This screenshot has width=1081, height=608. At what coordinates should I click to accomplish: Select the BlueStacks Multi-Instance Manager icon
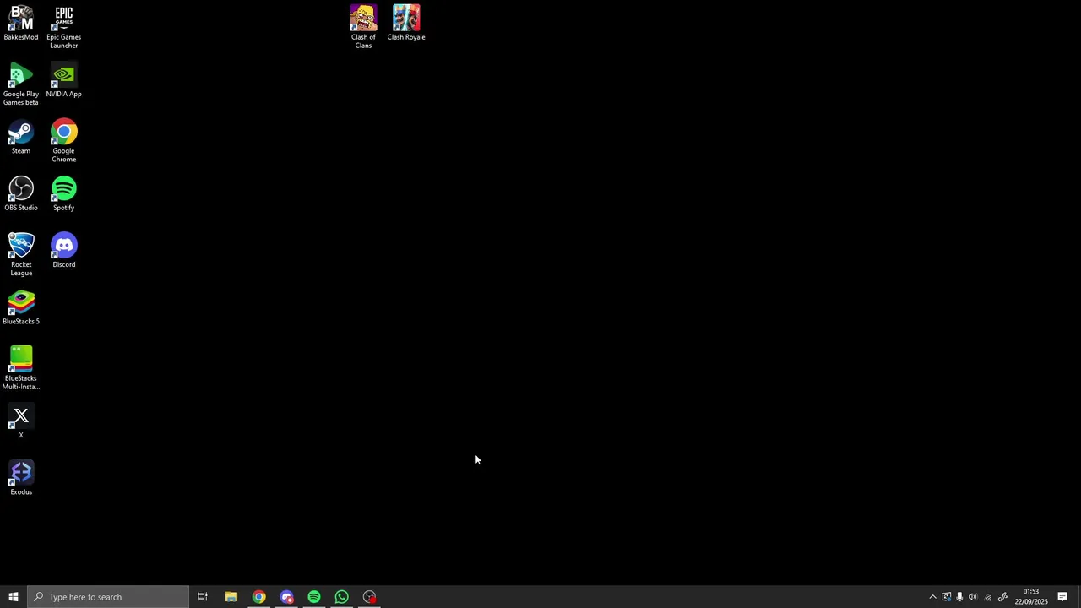click(21, 368)
